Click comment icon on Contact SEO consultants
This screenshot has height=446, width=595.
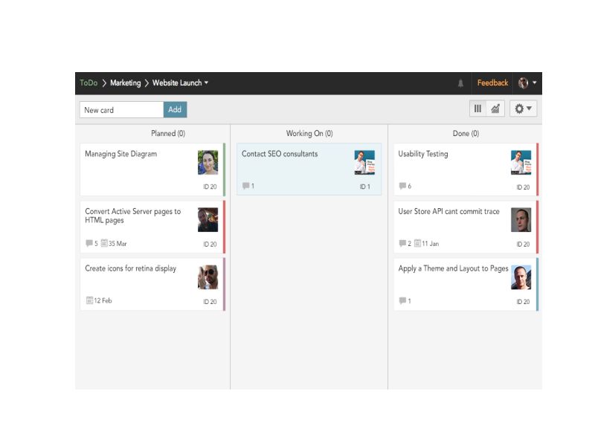tap(246, 186)
